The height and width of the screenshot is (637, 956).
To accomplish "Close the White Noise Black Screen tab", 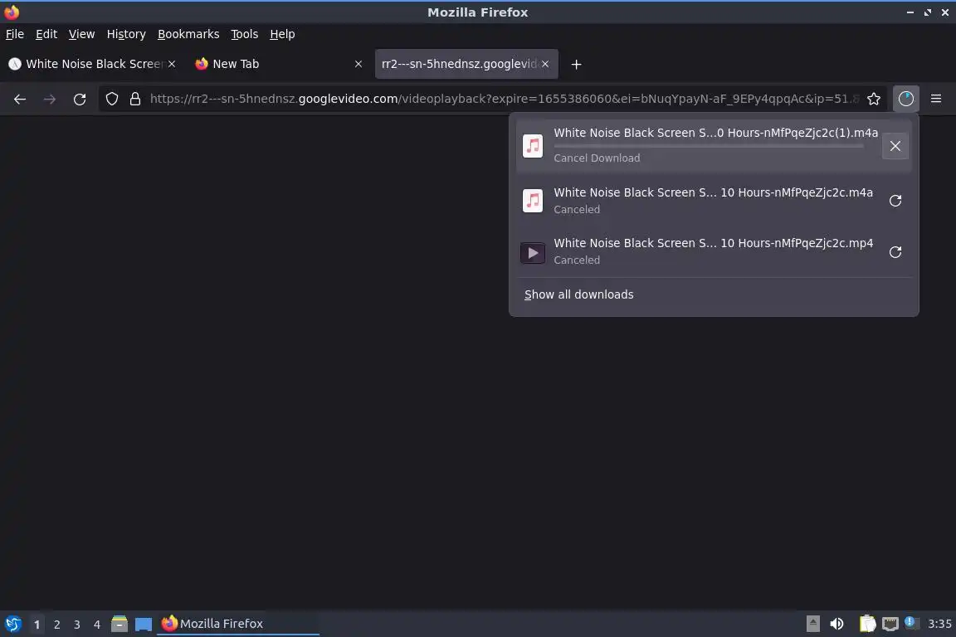I will pyautogui.click(x=172, y=64).
